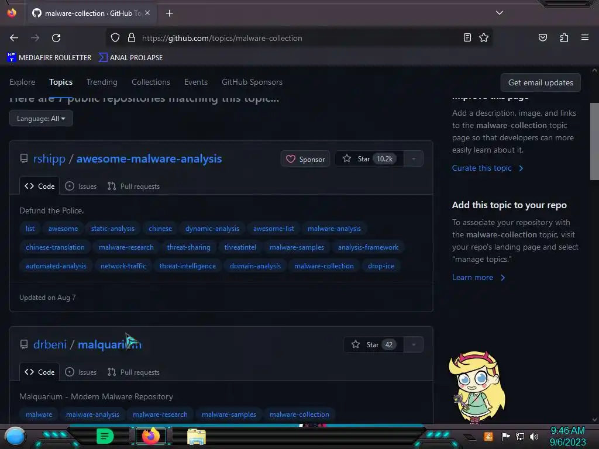This screenshot has width=599, height=449.
Task: Click the domain-analysis topic tag
Action: click(x=255, y=266)
